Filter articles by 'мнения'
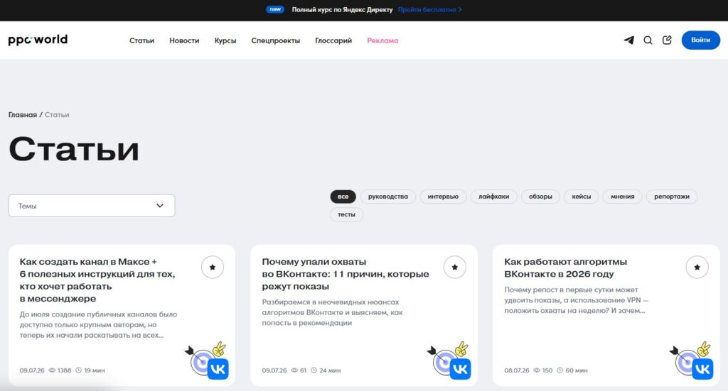The height and width of the screenshot is (391, 728). (x=623, y=197)
